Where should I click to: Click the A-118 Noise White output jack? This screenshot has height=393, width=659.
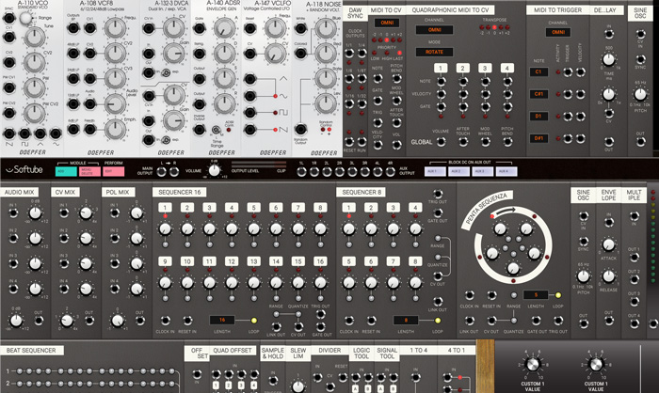tap(300, 28)
